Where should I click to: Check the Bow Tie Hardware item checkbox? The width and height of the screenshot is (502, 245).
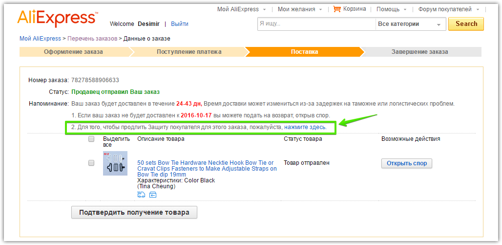91,163
